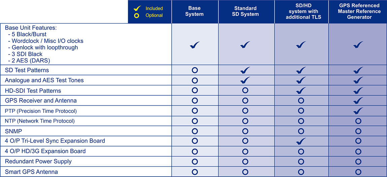Click SD Test Patterns checkmark under Standard SD System
The height and width of the screenshot is (177, 387).
pos(245,70)
